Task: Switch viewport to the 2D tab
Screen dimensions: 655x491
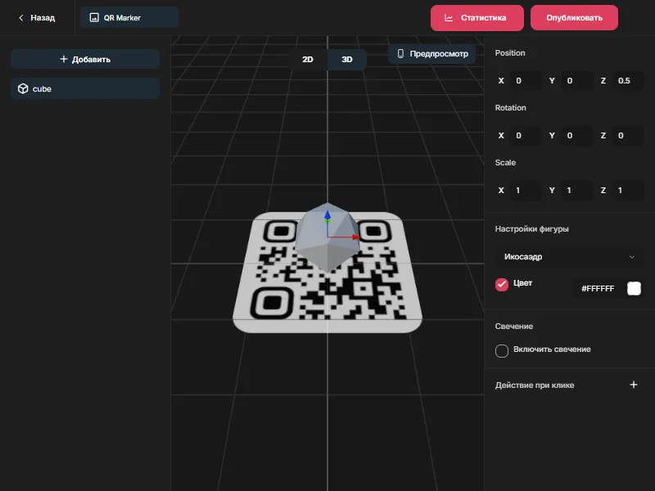Action: coord(308,59)
